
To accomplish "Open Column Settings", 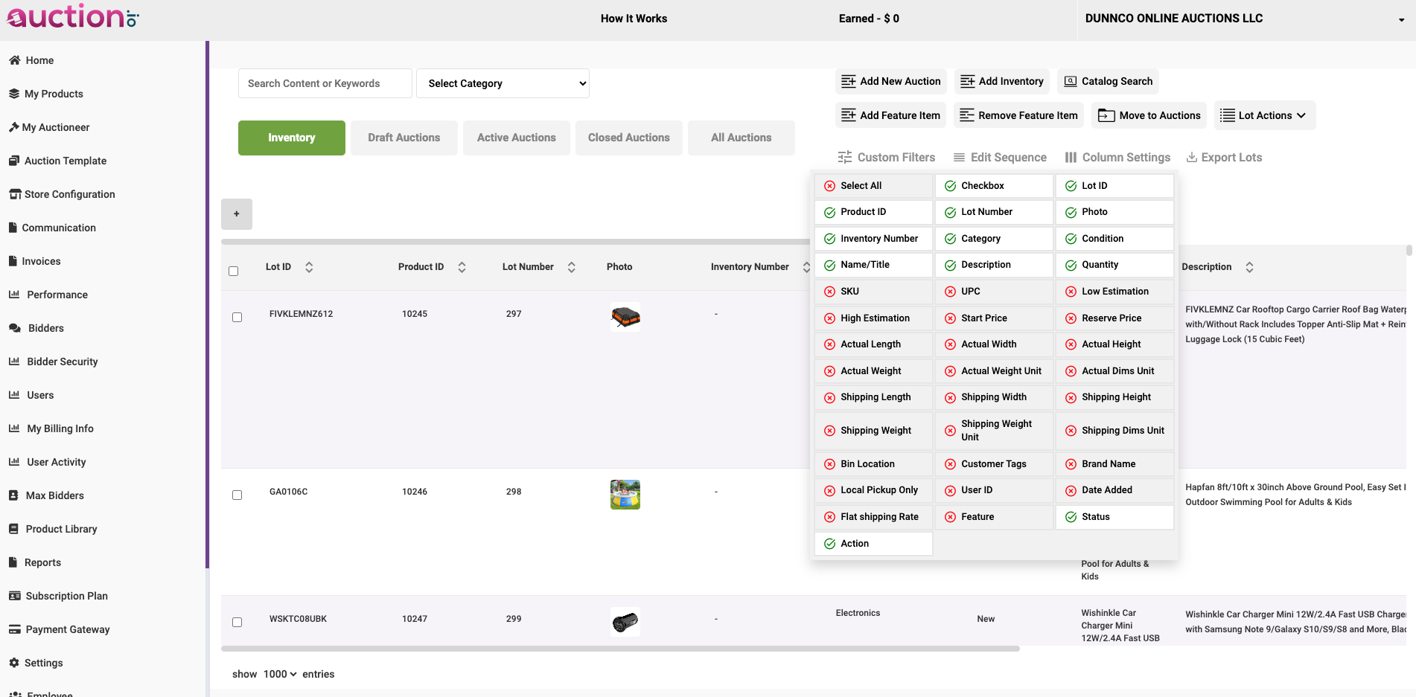I will tap(1117, 157).
